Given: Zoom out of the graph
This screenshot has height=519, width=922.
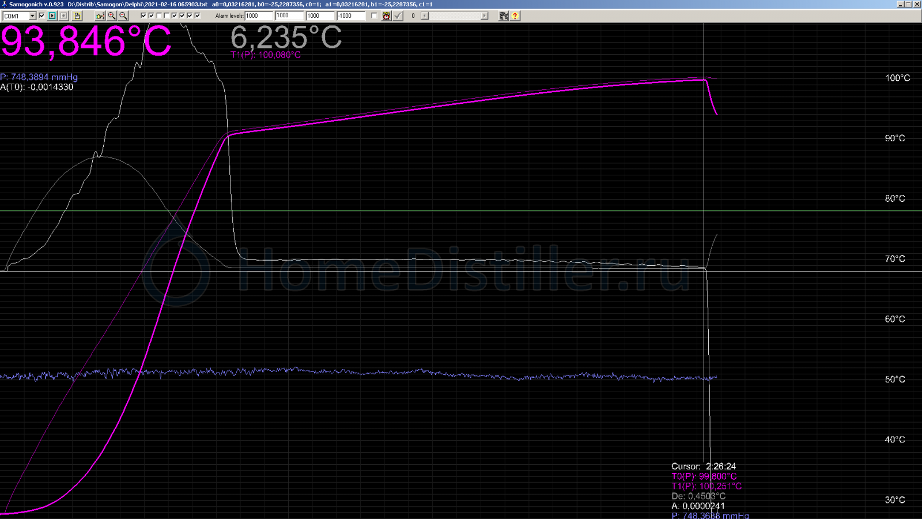Looking at the screenshot, I should (x=123, y=16).
